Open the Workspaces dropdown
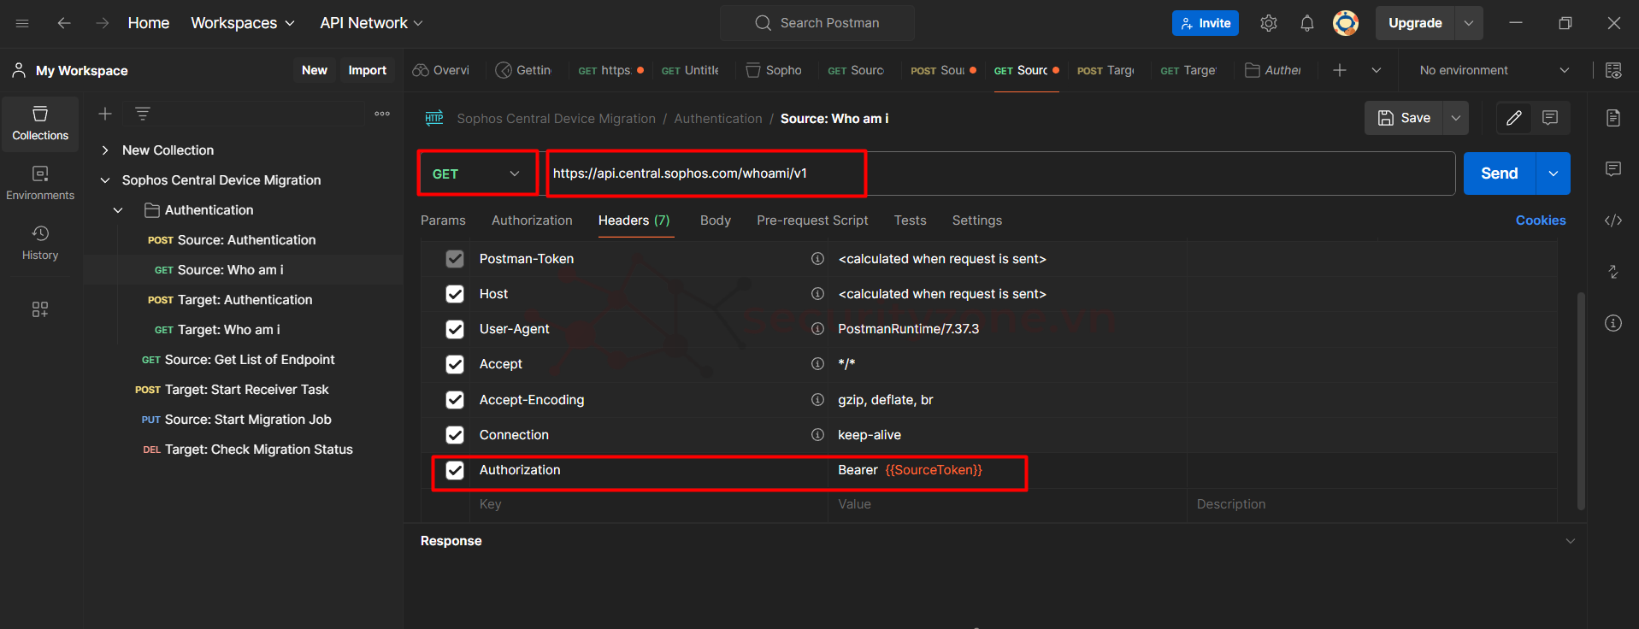The height and width of the screenshot is (629, 1639). 243,23
